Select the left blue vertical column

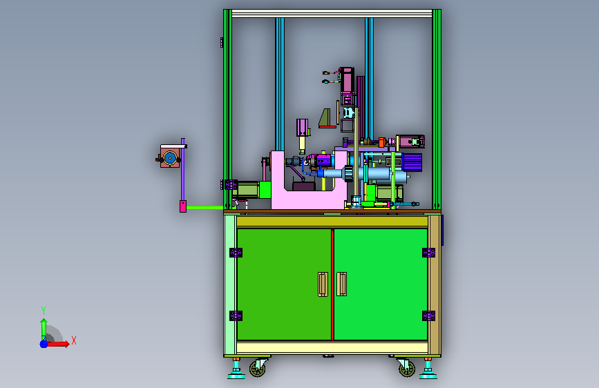[280, 84]
